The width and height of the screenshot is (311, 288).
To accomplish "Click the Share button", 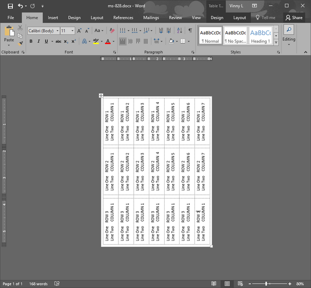I will 294,18.
